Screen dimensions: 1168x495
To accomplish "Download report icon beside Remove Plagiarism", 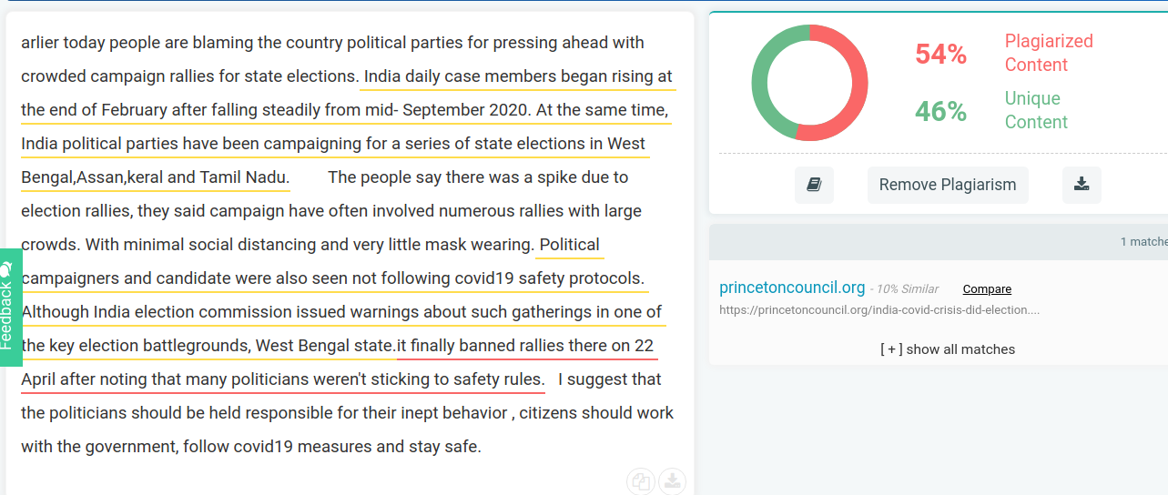I will click(1082, 185).
